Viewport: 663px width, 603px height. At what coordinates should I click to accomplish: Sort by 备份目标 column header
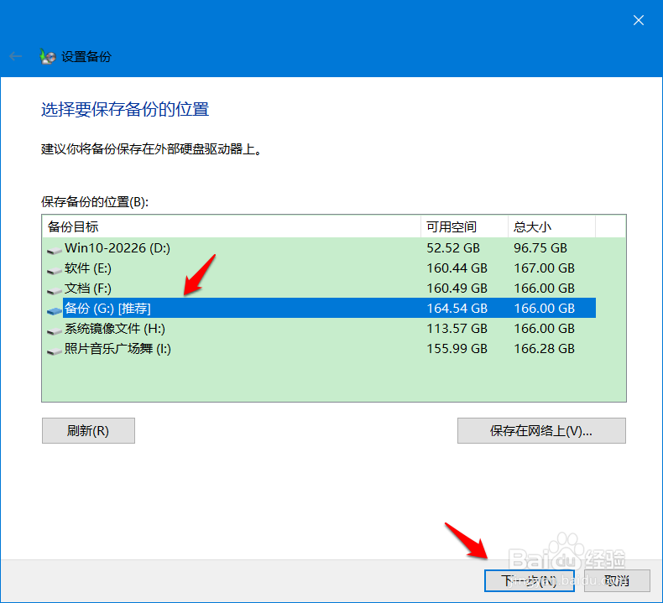(232, 227)
